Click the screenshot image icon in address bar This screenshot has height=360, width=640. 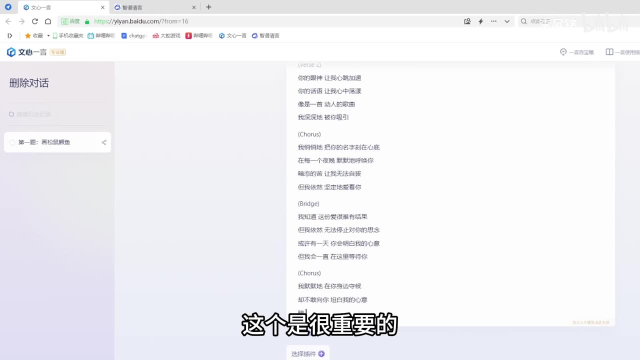(x=467, y=21)
